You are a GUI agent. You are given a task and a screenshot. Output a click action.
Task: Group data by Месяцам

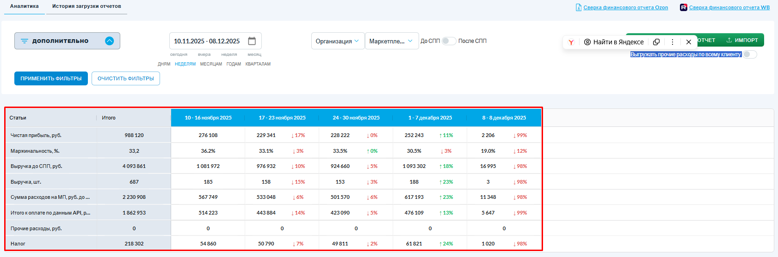(211, 64)
